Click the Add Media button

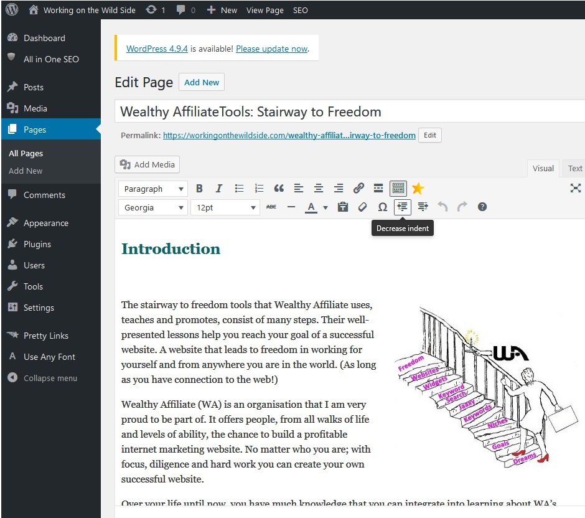pyautogui.click(x=147, y=164)
